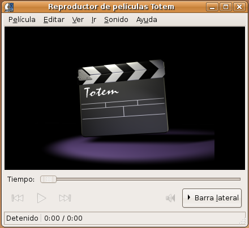Open the Película menu
This screenshot has height=228, width=249.
point(22,20)
